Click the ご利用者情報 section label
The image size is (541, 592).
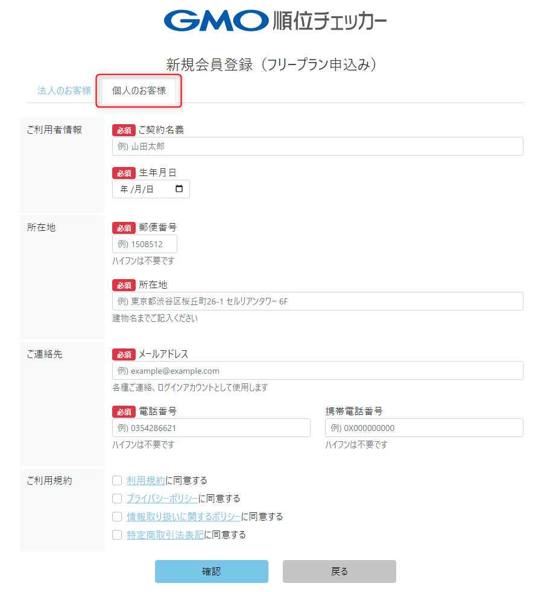tap(54, 130)
